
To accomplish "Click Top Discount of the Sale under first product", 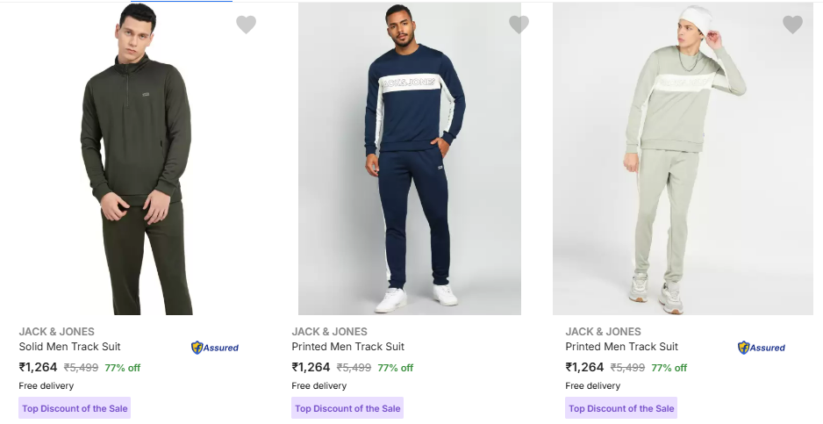I will pos(75,408).
